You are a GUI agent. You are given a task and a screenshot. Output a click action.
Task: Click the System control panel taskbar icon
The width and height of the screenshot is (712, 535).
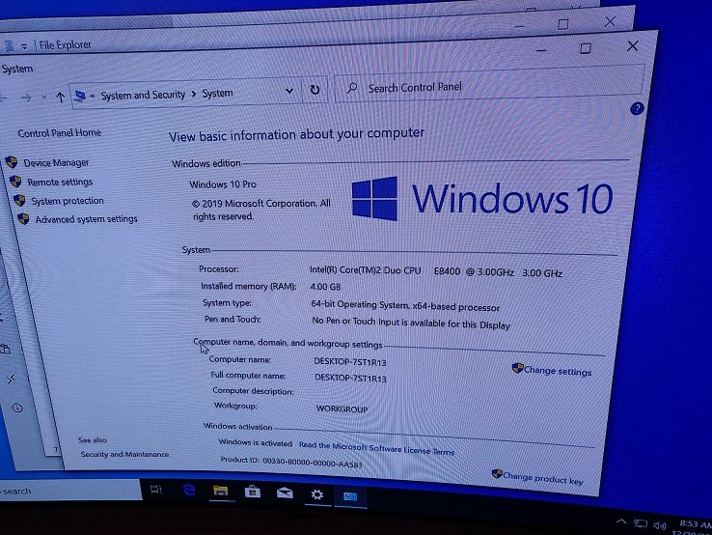tap(349, 496)
